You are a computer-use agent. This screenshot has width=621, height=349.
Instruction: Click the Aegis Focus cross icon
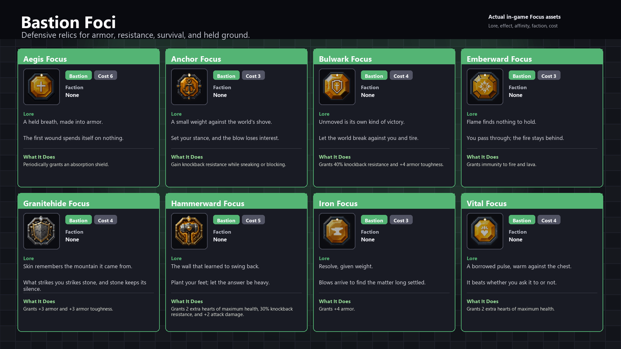click(x=41, y=87)
